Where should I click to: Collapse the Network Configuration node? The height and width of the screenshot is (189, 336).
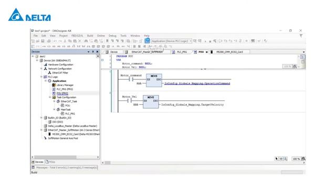(41, 69)
